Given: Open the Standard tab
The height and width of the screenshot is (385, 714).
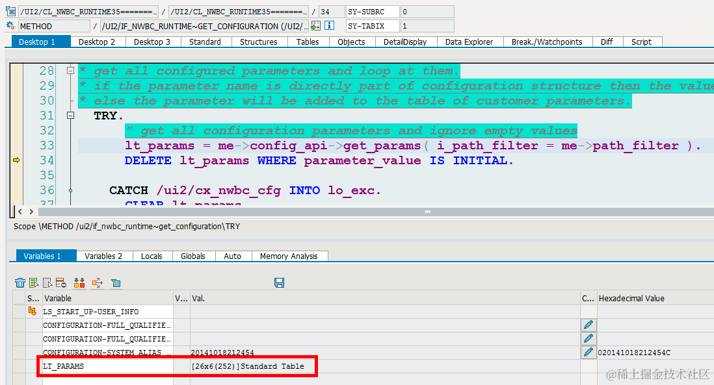Looking at the screenshot, I should click(205, 42).
